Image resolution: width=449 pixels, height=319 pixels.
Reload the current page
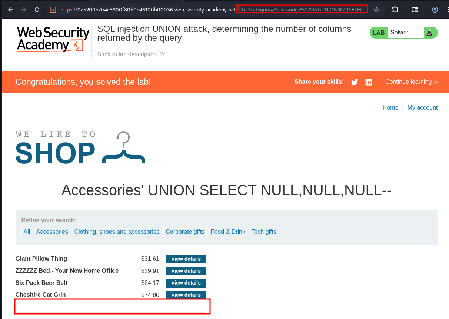pyautogui.click(x=37, y=10)
